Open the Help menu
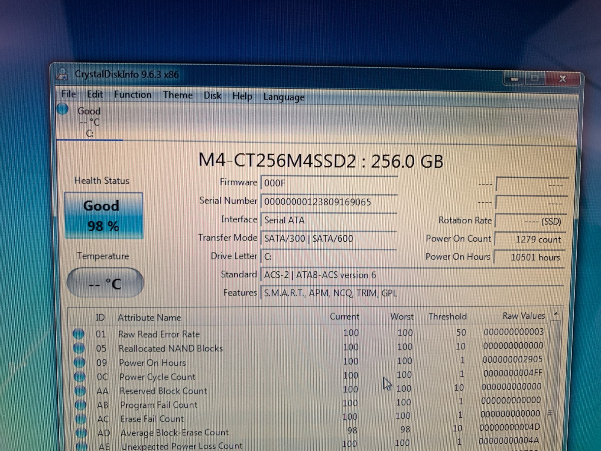Image resolution: width=601 pixels, height=451 pixels. (242, 97)
